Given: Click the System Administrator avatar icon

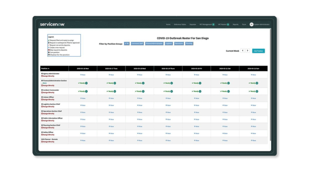Looking at the screenshot, I should [x=252, y=24].
